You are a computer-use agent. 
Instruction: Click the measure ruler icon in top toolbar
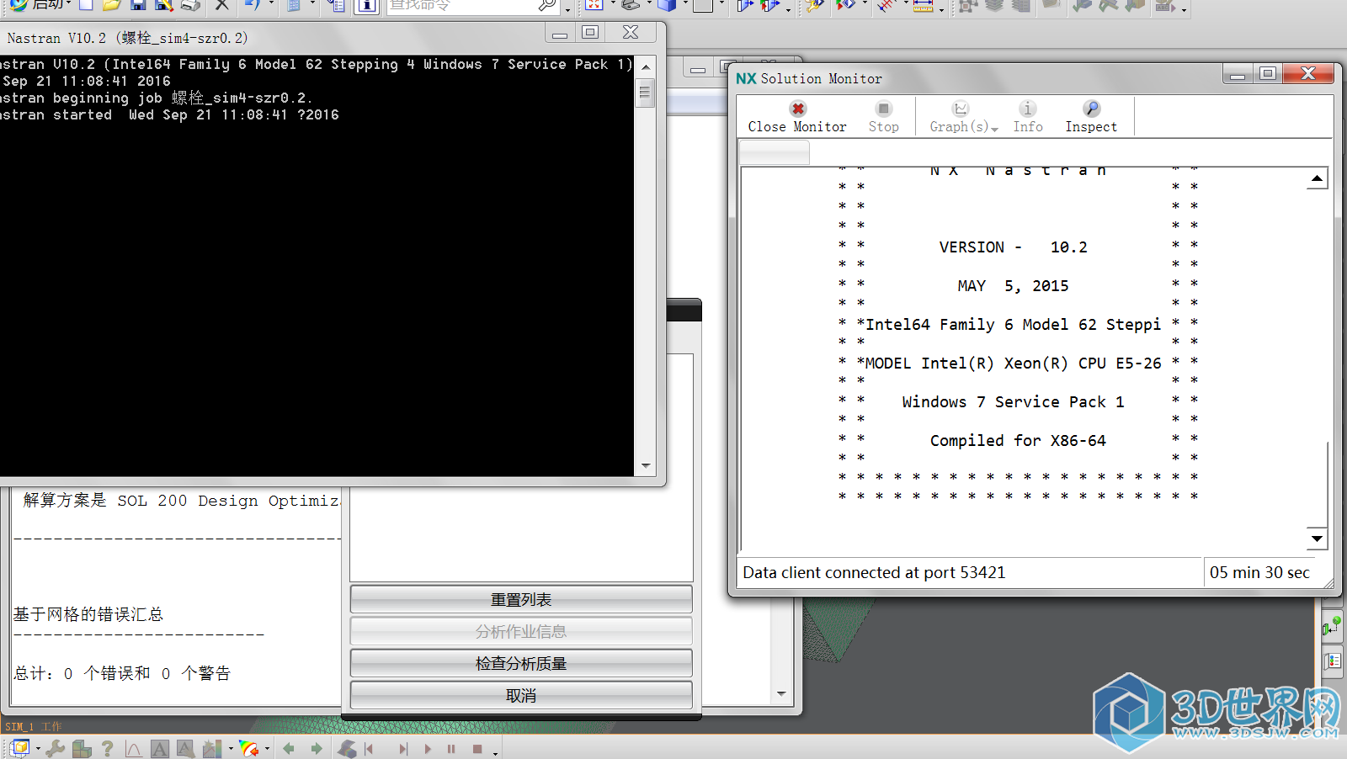[923, 5]
